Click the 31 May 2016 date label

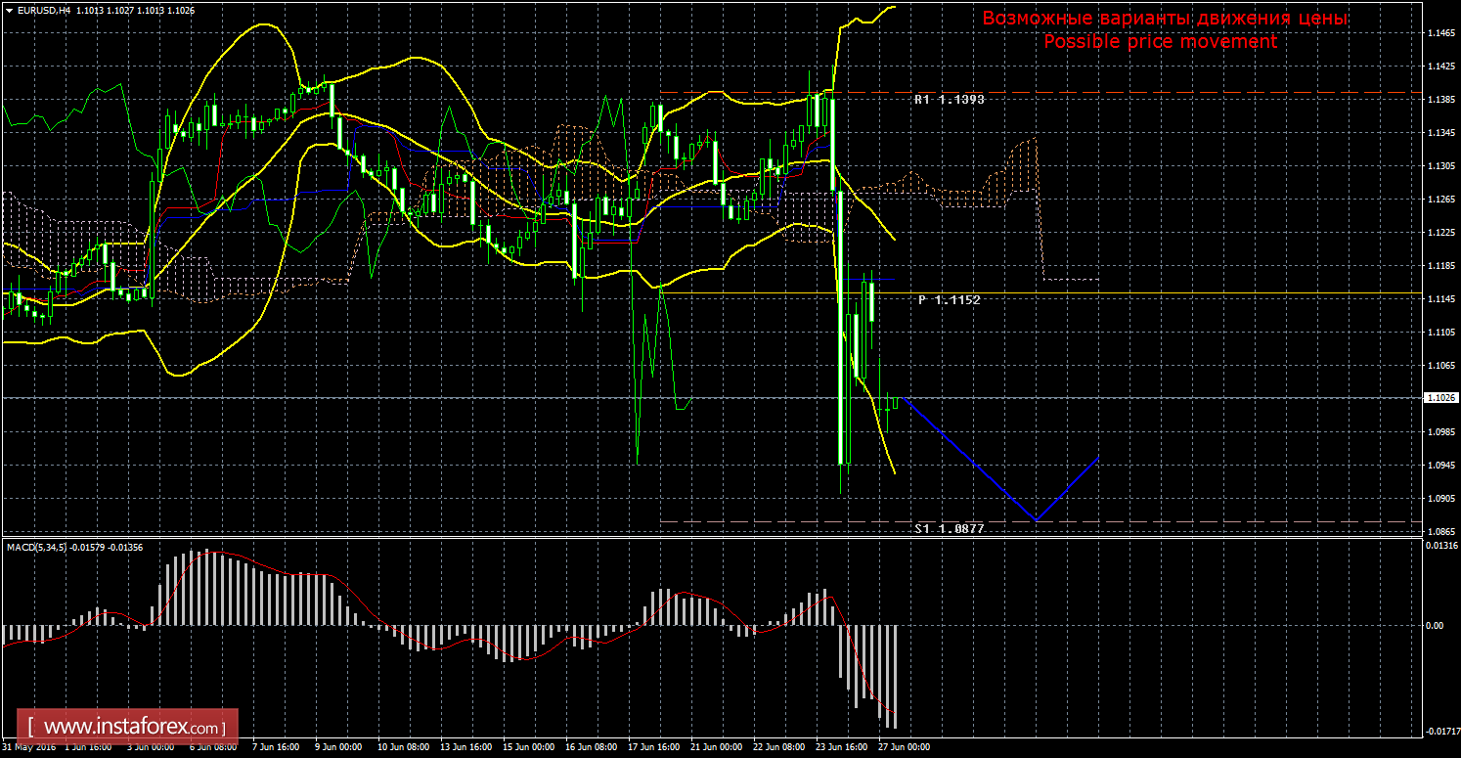pos(28,748)
